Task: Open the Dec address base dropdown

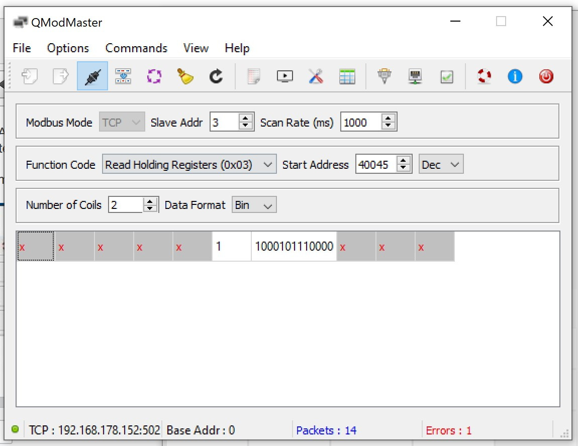Action: [441, 164]
